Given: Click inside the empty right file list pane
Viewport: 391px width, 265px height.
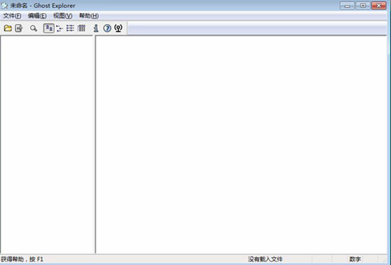Looking at the screenshot, I should [x=241, y=143].
